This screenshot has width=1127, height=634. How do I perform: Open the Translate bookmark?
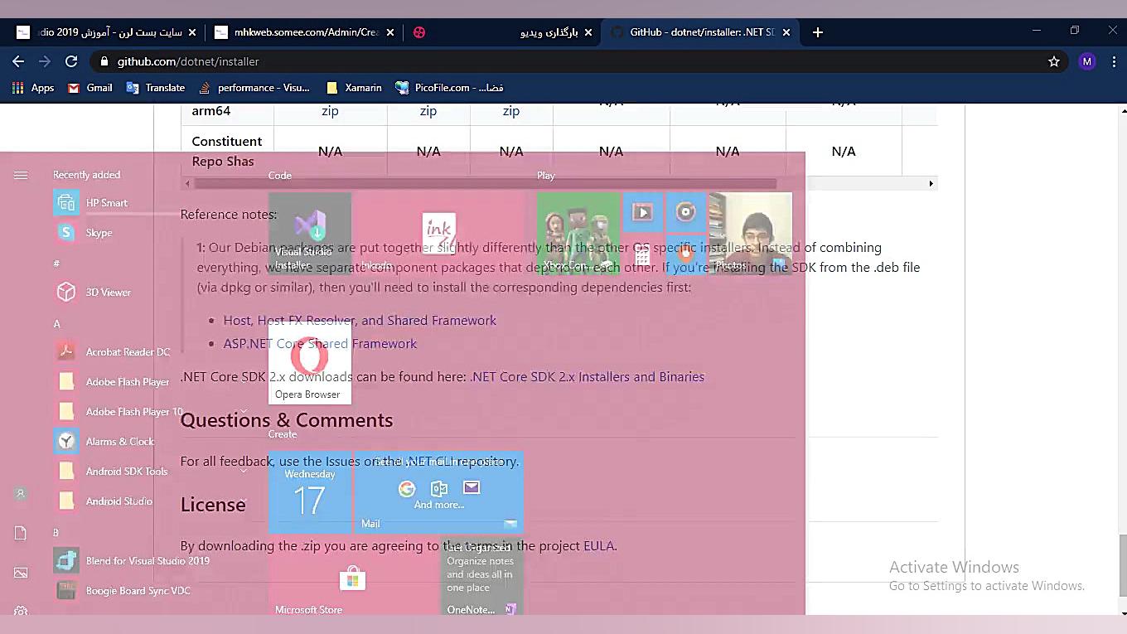[156, 88]
